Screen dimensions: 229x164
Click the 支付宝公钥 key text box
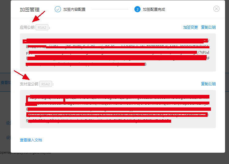coord(118,109)
